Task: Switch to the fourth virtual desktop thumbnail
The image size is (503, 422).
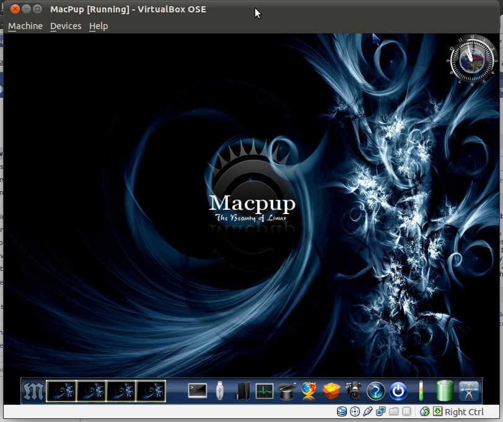Action: click(x=151, y=391)
